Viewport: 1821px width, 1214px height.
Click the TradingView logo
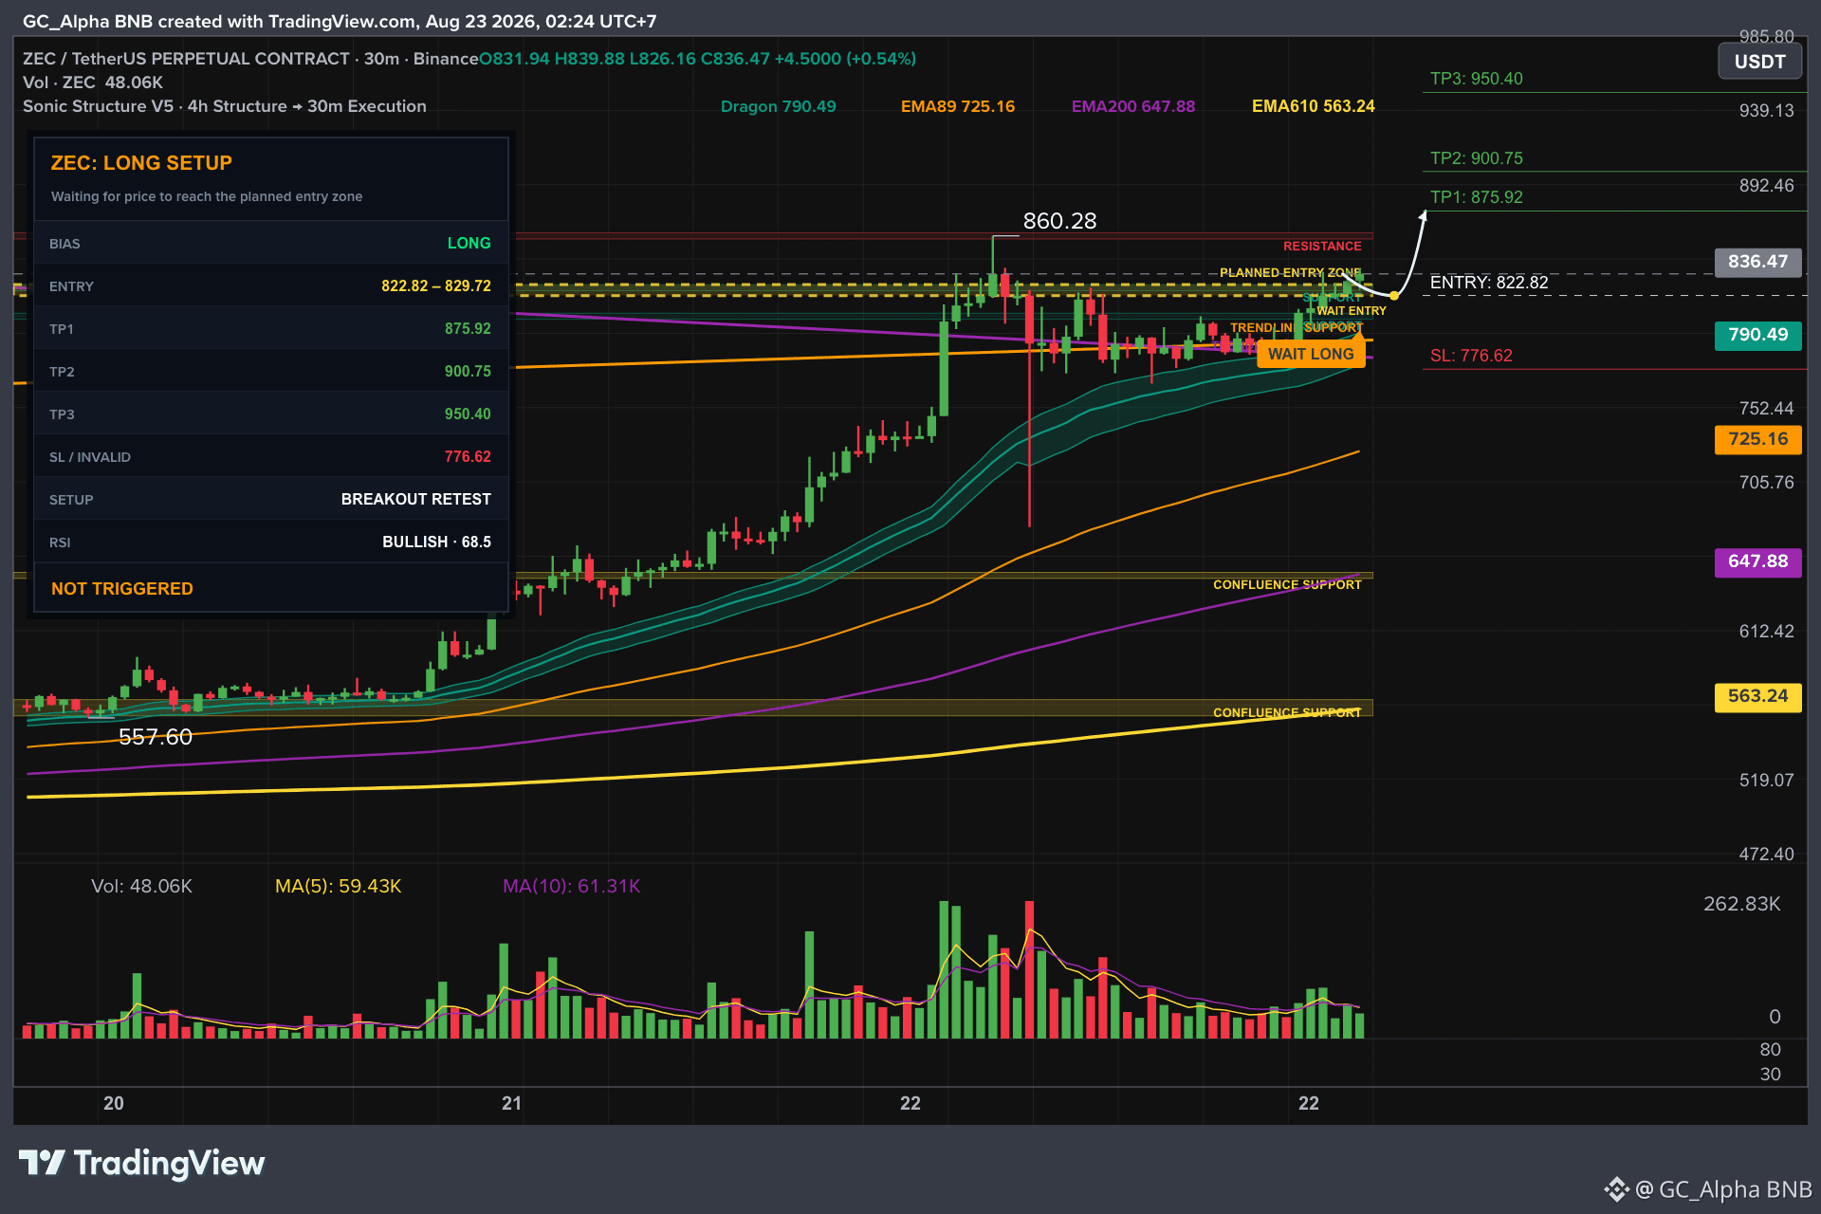pos(141,1163)
